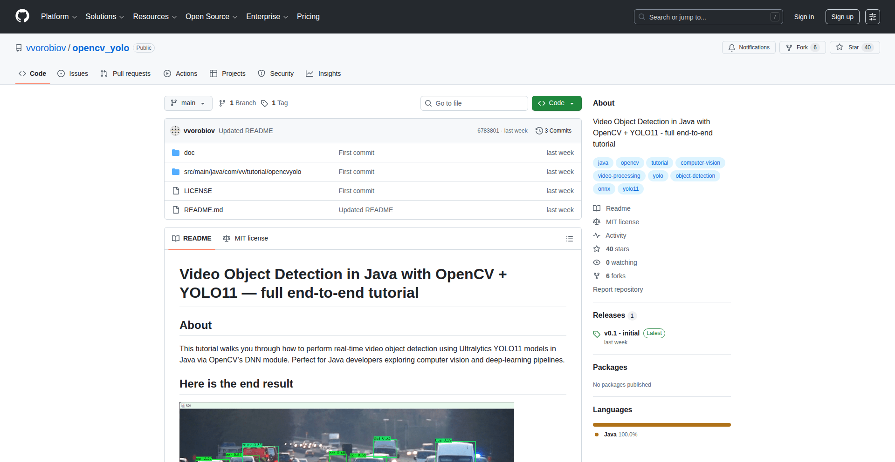Click the Readme book icon in About
Screen dimensions: 895x462
tap(597, 208)
